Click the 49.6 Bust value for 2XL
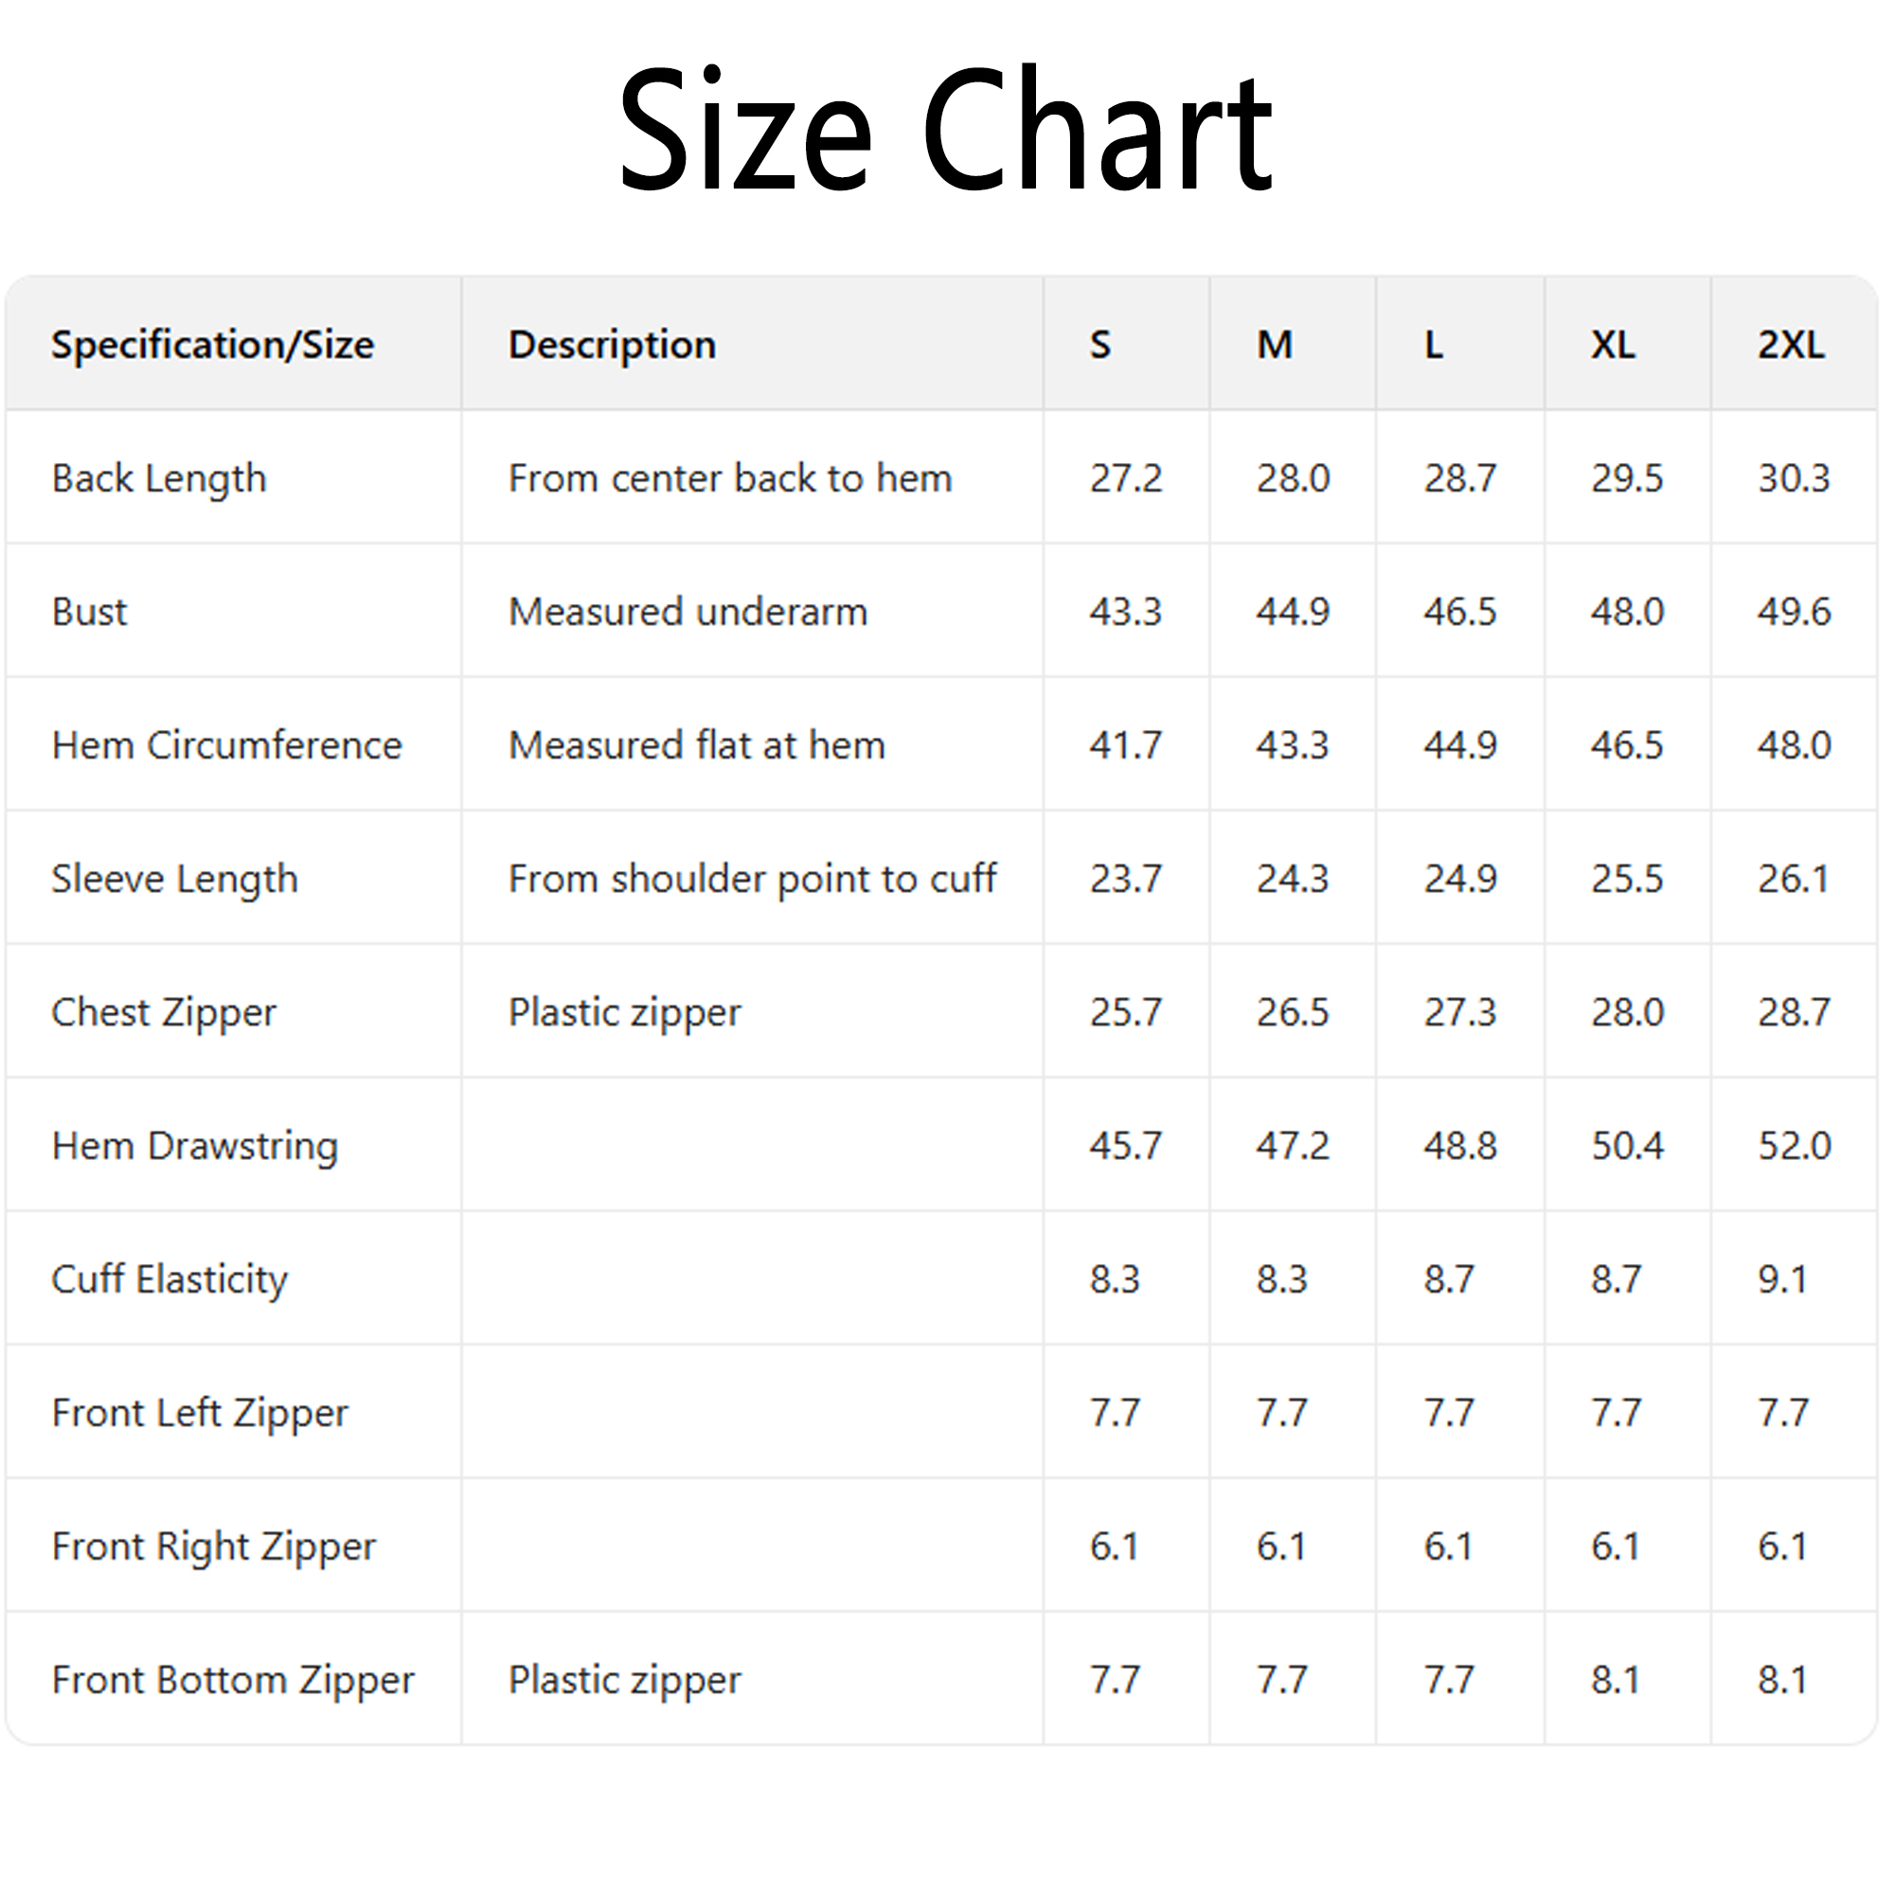Screen dimensions: 1894x1894 pyautogui.click(x=1793, y=612)
